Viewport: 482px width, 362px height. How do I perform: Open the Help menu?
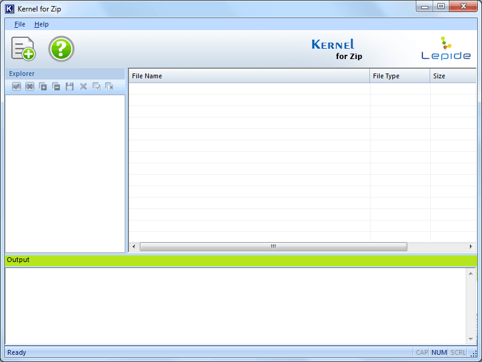pyautogui.click(x=42, y=24)
